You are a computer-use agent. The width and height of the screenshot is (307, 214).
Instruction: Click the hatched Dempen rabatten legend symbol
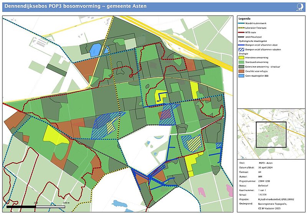click(x=241, y=49)
